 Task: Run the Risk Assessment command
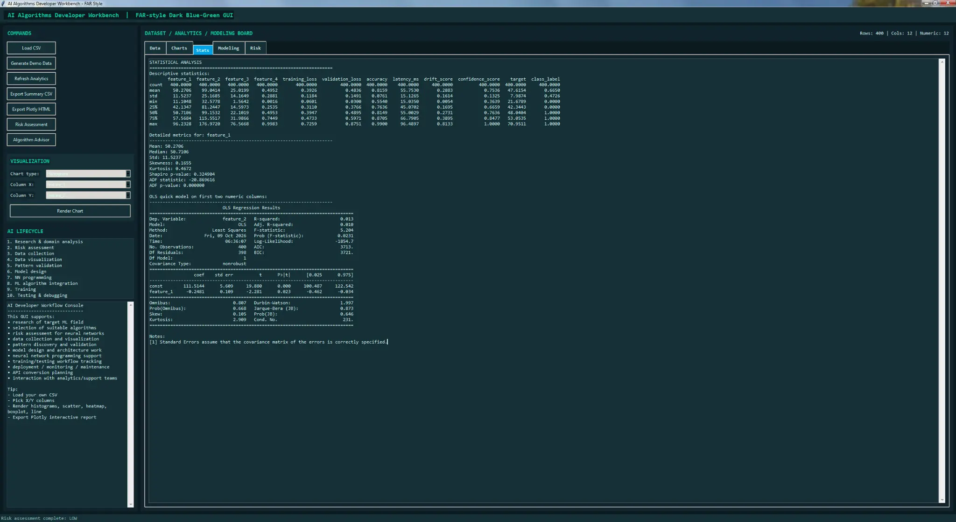pos(31,124)
